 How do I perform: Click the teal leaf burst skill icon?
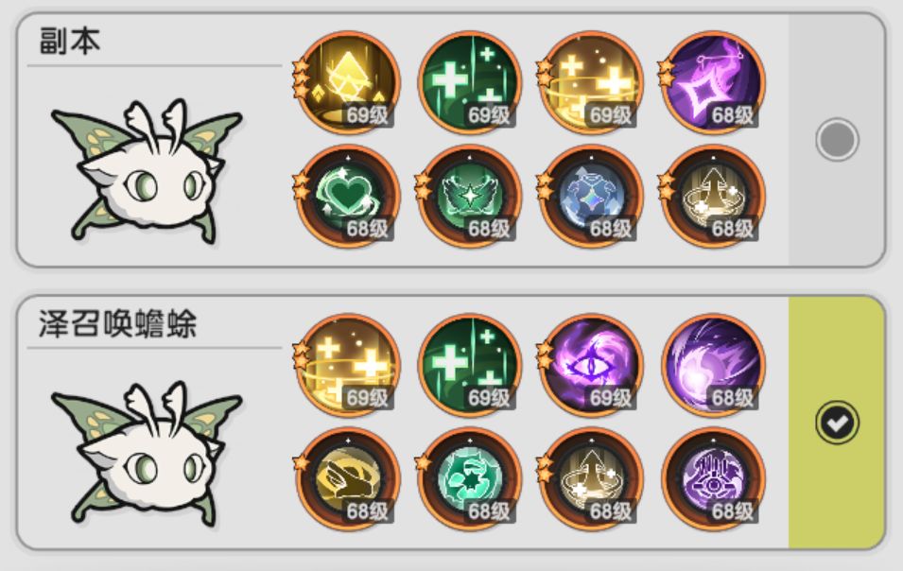point(470,479)
